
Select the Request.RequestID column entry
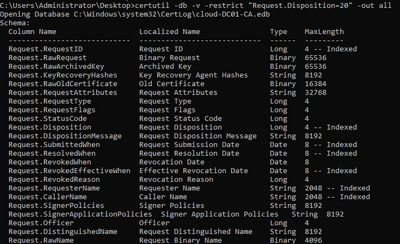point(46,49)
